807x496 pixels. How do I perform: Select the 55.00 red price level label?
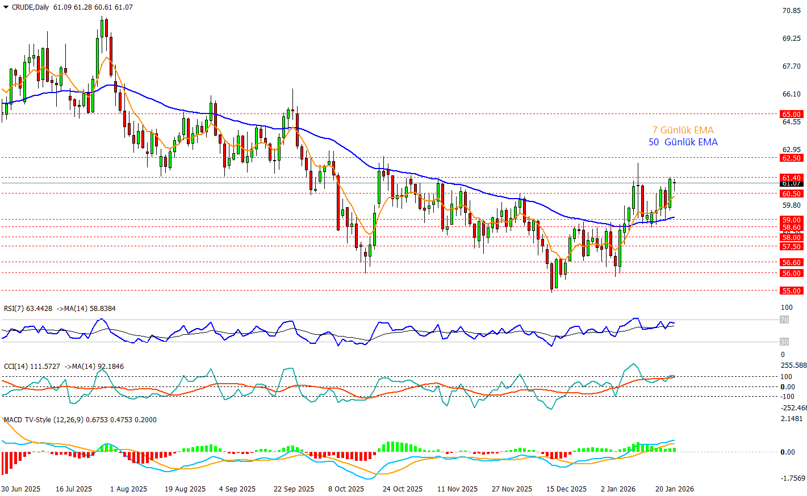pos(791,291)
